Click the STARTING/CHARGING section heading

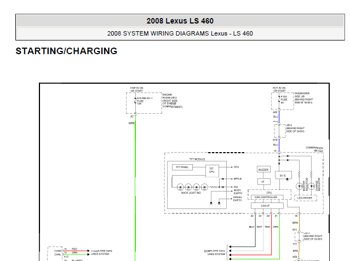[66, 51]
